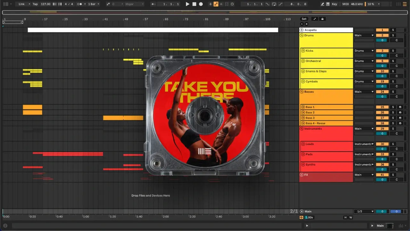This screenshot has height=231, width=410.
Task: Collapse the FX group
Action: pos(302,175)
